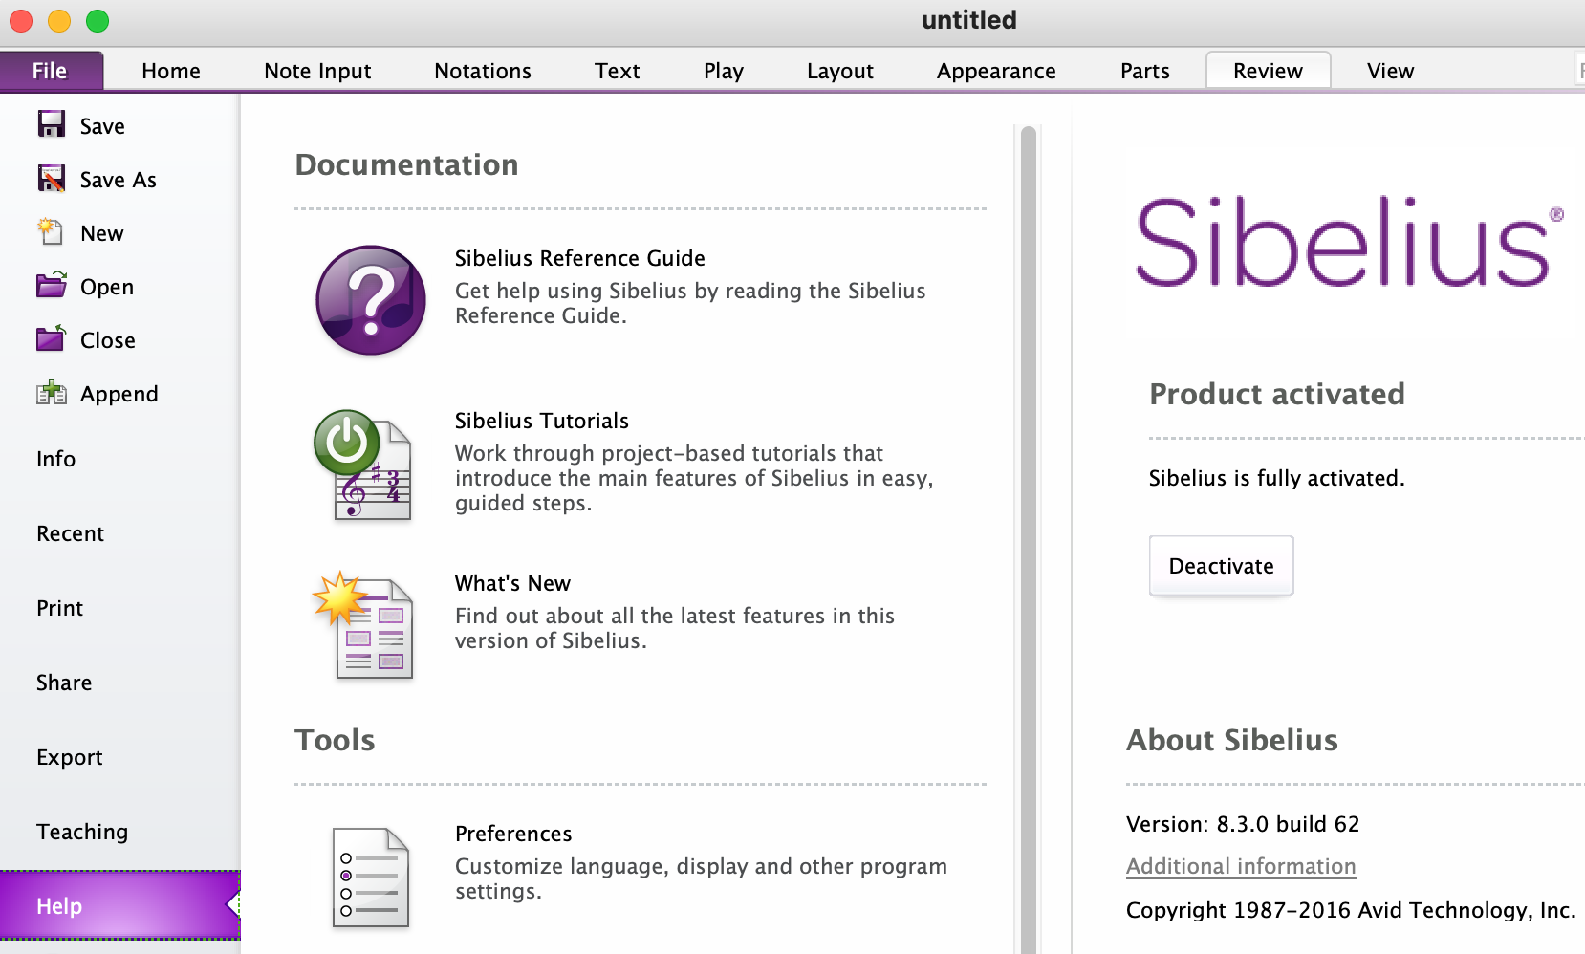1585x954 pixels.
Task: Show the Recent files page
Action: 71,533
